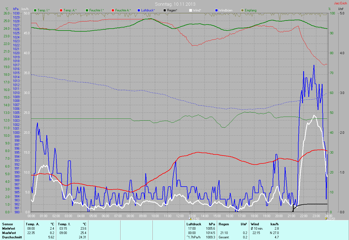The image size is (349, 240).
Task: Select the Regen column header in table
Action: 224,224
